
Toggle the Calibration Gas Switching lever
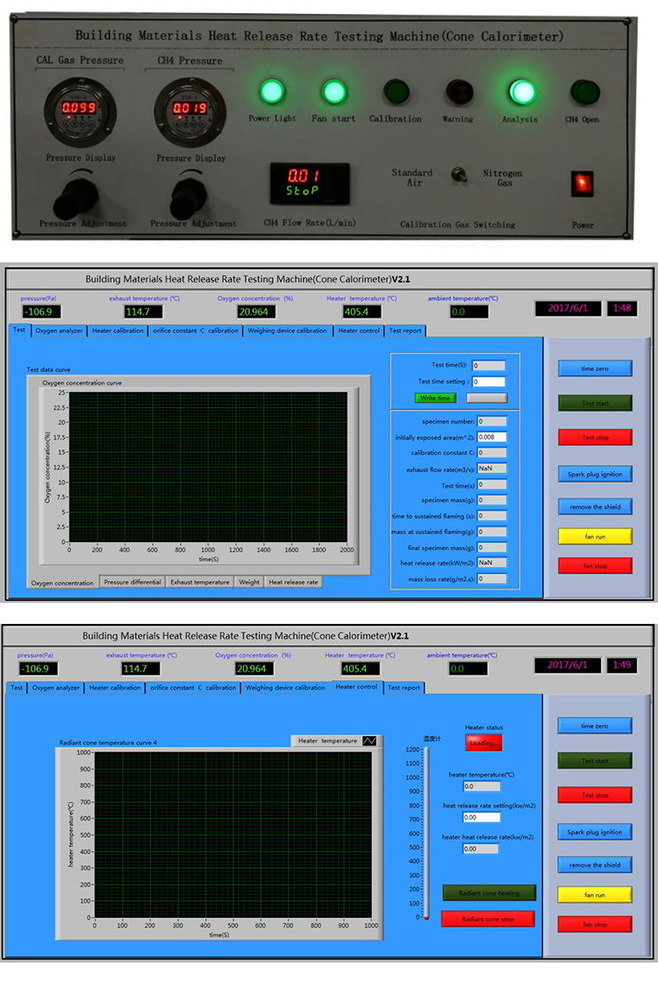pyautogui.click(x=457, y=175)
